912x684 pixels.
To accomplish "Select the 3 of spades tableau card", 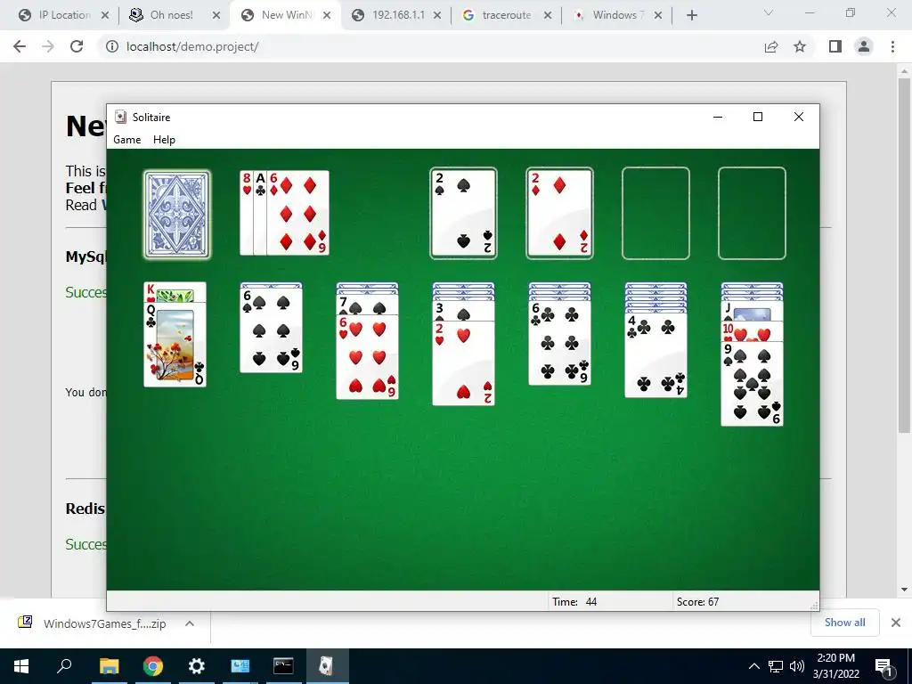I will pos(463,311).
